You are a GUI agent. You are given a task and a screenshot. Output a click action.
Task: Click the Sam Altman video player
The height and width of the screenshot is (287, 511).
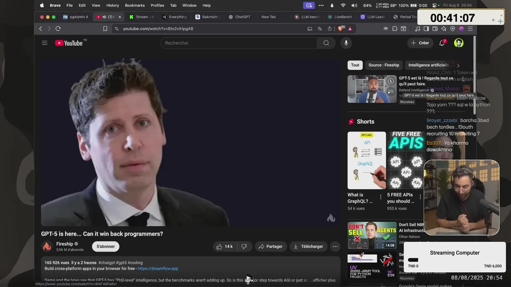190,142
